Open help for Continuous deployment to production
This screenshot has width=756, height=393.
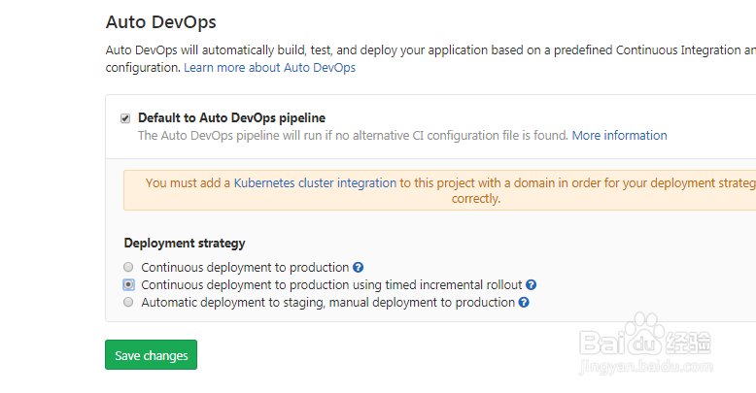(358, 267)
